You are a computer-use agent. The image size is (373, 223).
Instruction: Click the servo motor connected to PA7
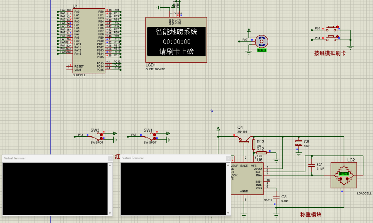(x=261, y=41)
